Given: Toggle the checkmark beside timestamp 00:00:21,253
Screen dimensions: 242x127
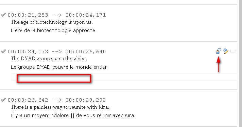Looking at the screenshot, I should (x=3, y=15).
